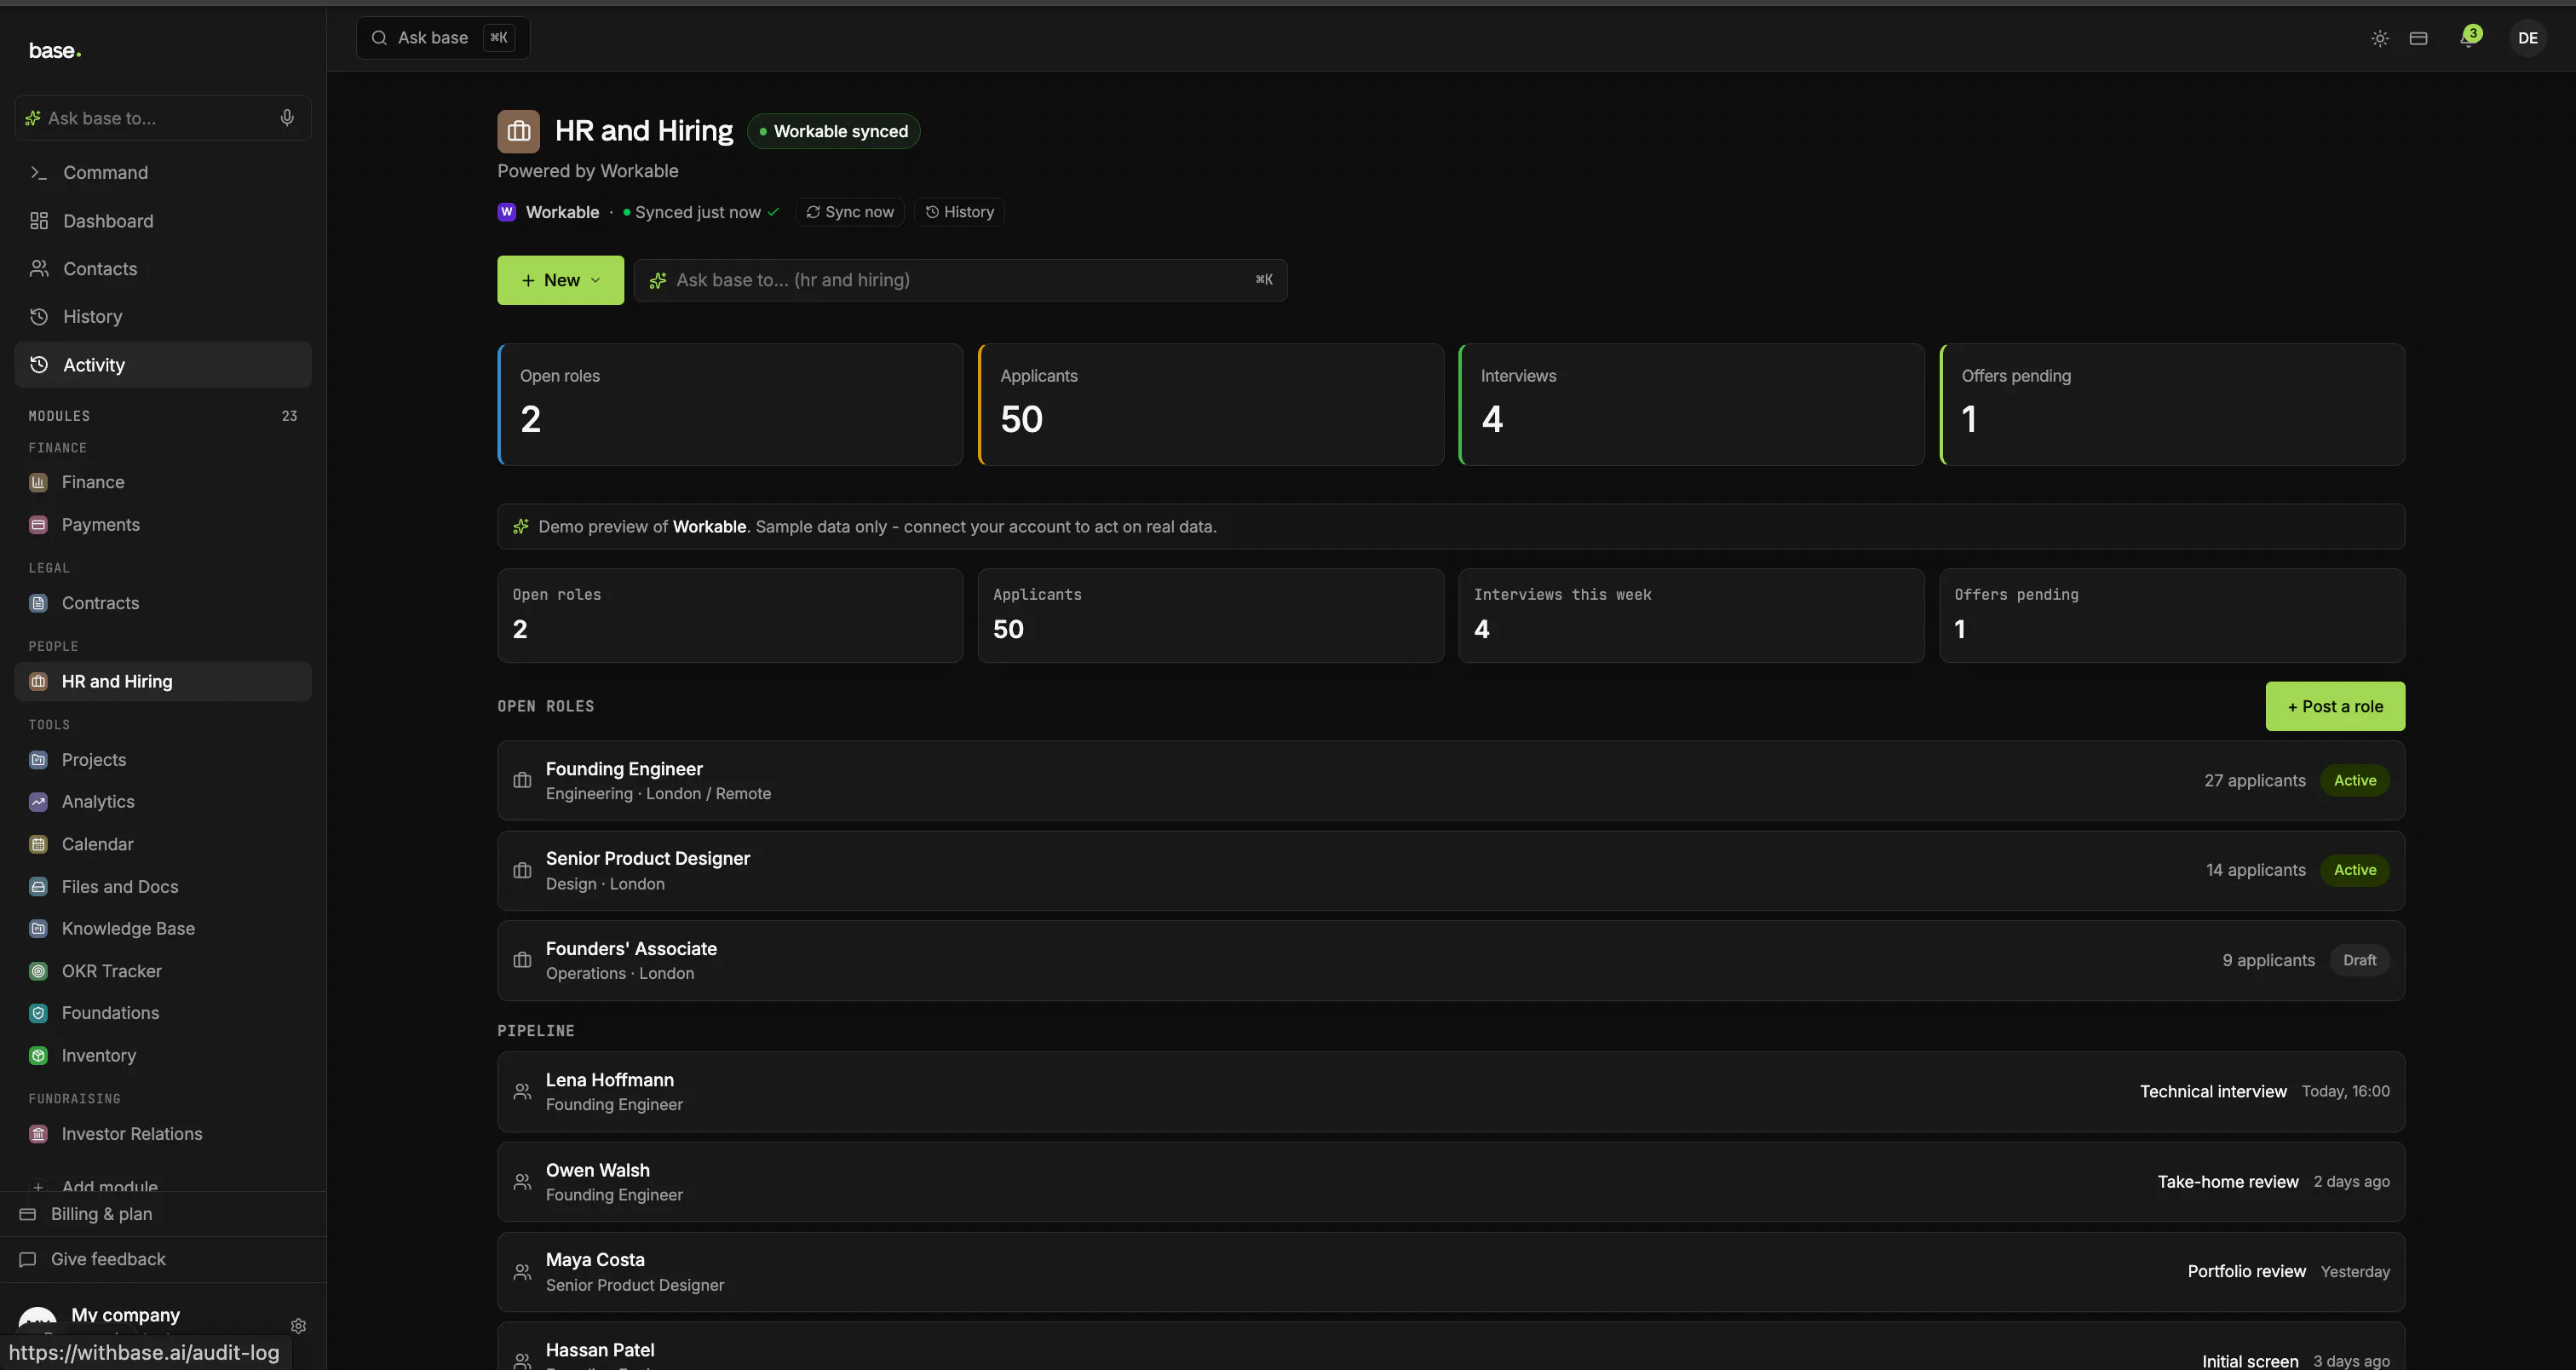Click the 'Interviews this week' card

pyautogui.click(x=1691, y=616)
